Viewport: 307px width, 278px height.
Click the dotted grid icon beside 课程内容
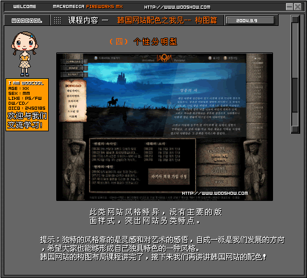pos(57,20)
